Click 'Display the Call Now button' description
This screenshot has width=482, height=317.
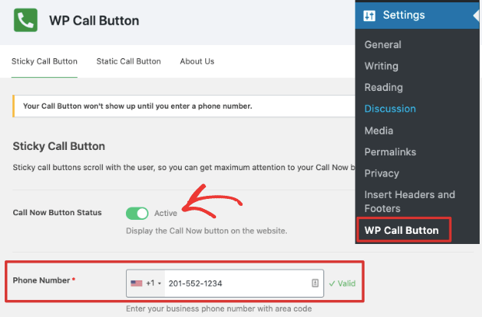(207, 231)
